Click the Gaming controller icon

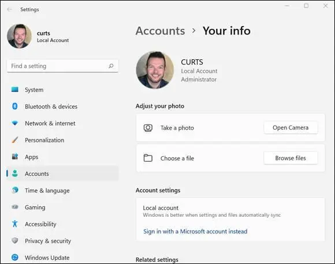(15, 207)
